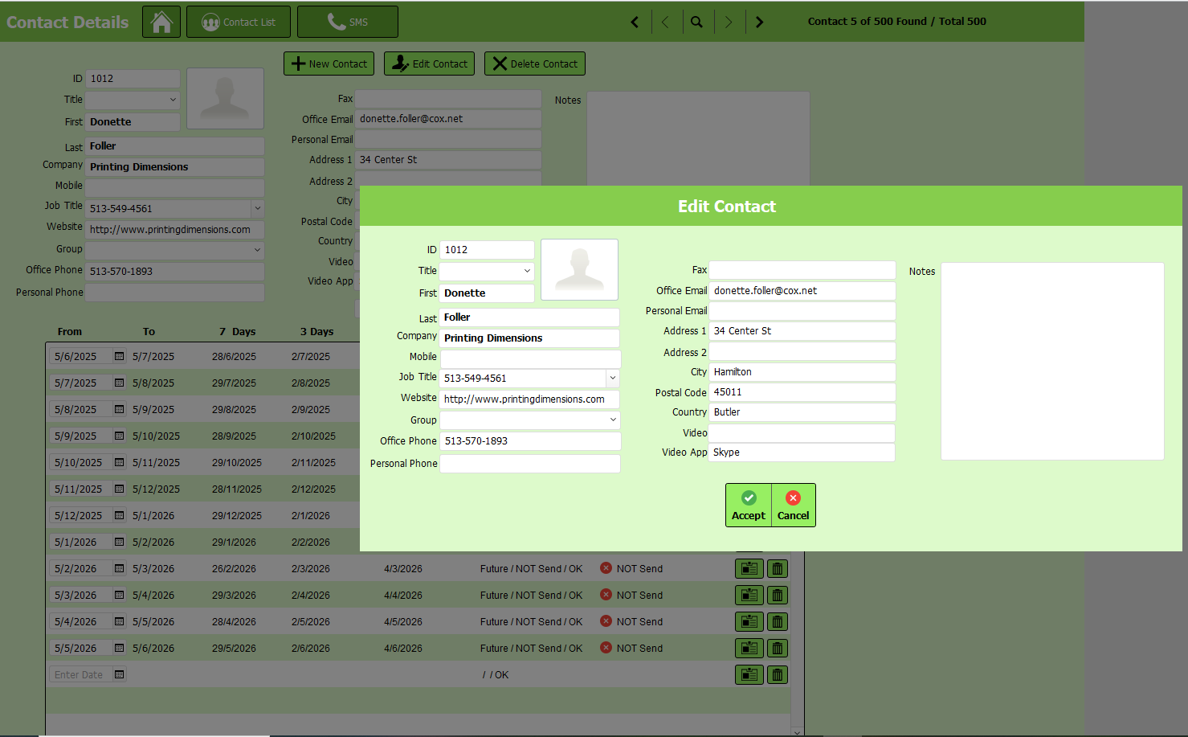Click New Contact button
The width and height of the screenshot is (1188, 737).
[329, 63]
